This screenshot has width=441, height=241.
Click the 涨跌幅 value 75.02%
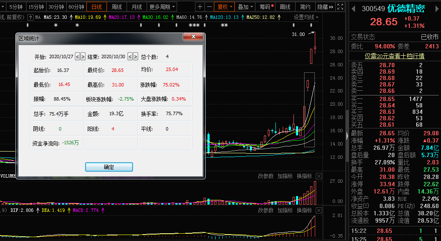coord(171,85)
